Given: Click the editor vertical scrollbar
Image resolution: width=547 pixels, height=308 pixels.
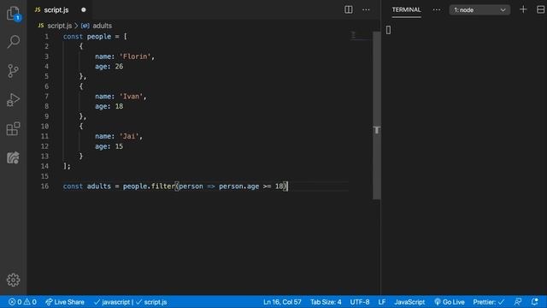Looking at the screenshot, I should click(x=376, y=115).
